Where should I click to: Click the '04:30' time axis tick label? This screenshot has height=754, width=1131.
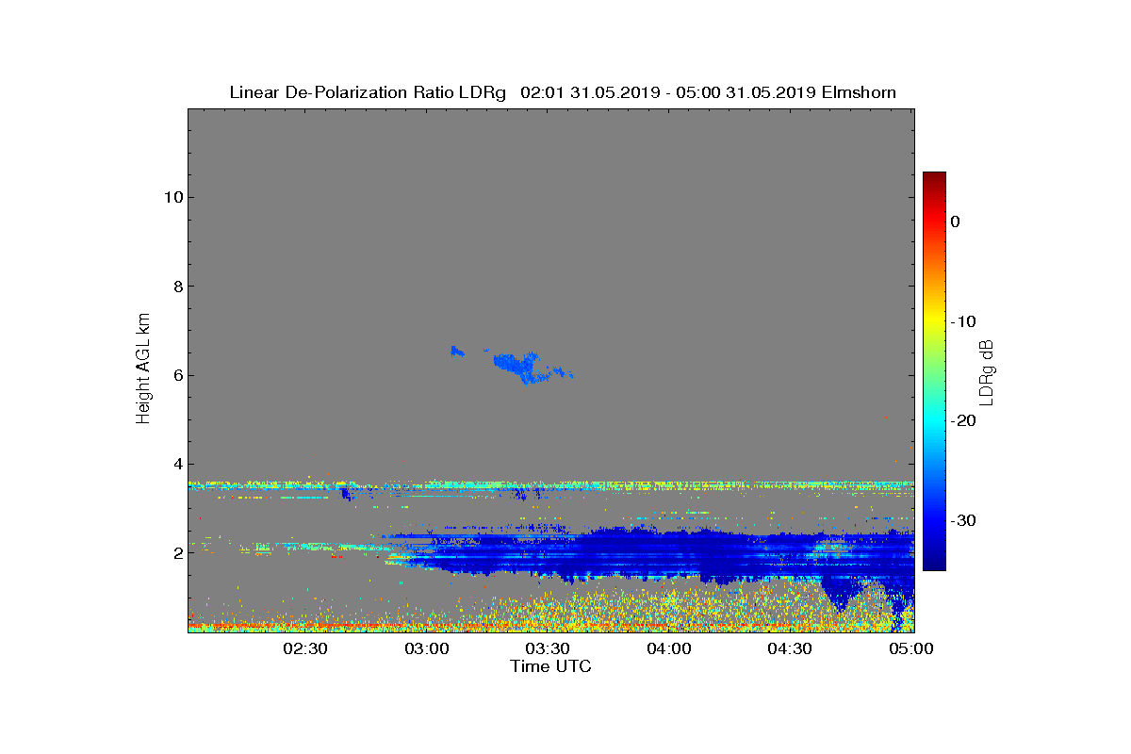(x=791, y=649)
